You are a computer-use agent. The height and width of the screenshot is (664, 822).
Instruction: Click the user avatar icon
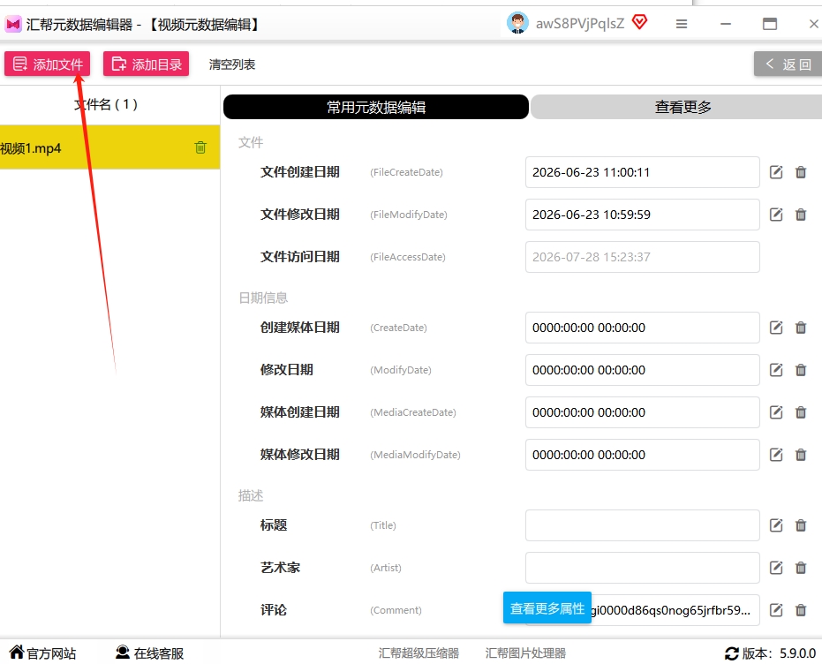(x=517, y=23)
